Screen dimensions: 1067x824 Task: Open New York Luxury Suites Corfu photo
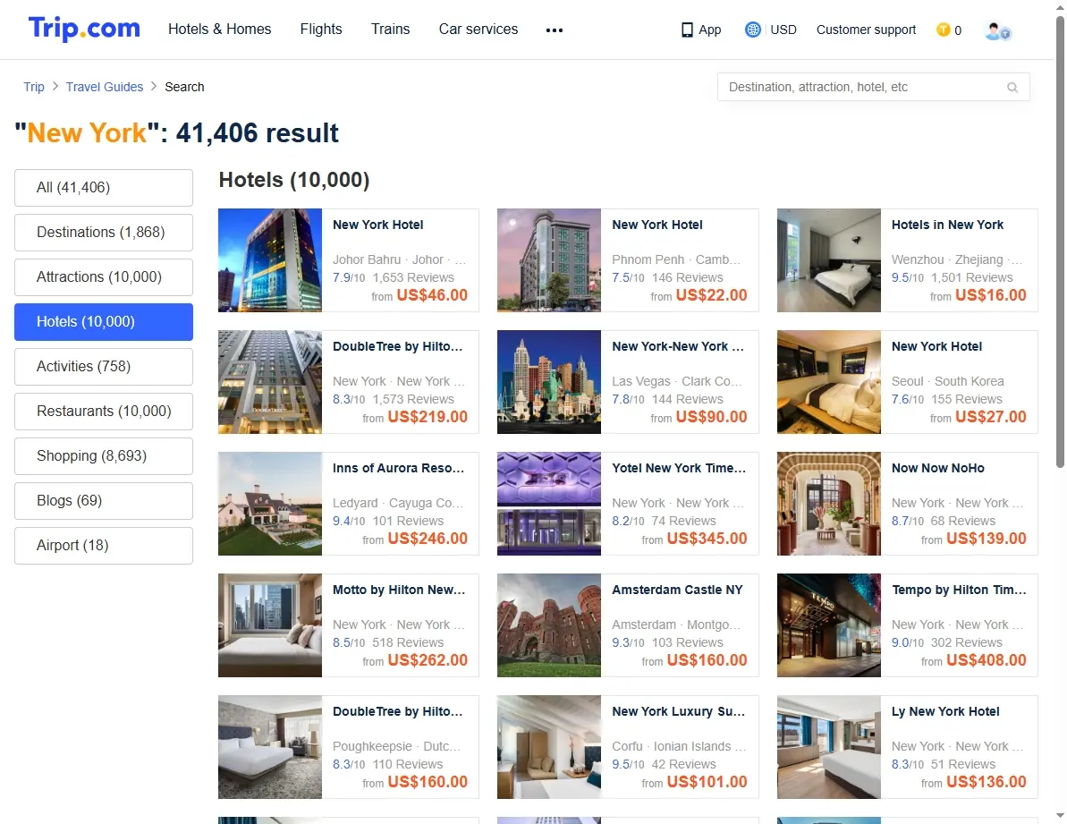point(549,747)
